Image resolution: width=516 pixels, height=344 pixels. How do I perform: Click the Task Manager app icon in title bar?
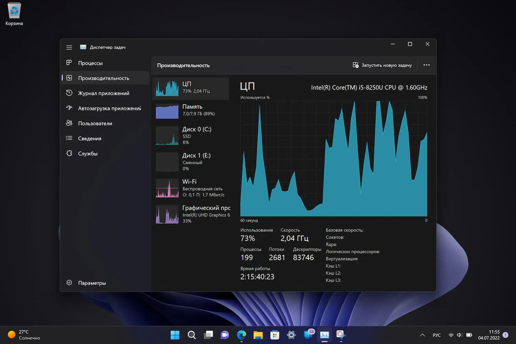click(83, 47)
